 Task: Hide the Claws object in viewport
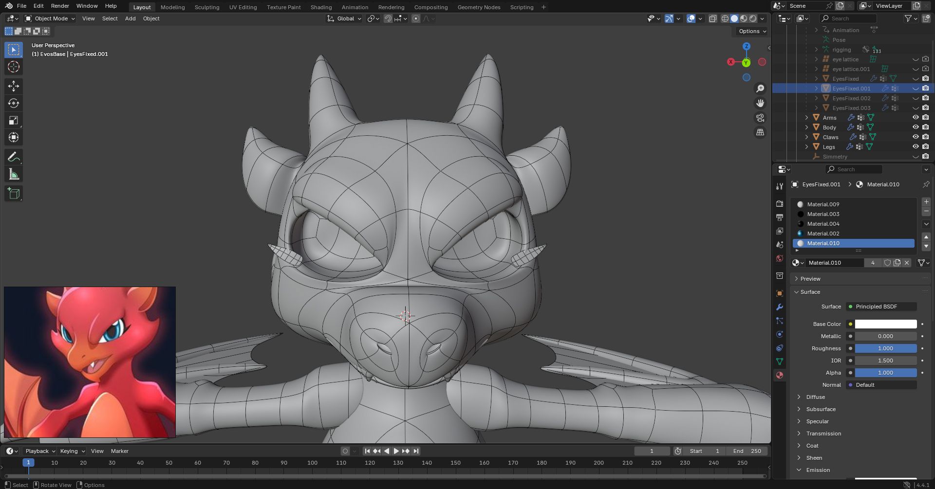tap(916, 137)
